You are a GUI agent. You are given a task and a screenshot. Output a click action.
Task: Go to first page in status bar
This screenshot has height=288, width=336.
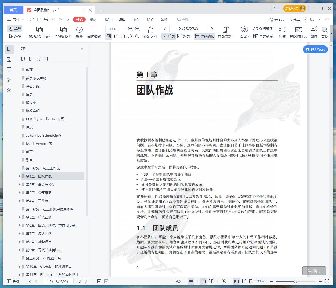click(30, 281)
